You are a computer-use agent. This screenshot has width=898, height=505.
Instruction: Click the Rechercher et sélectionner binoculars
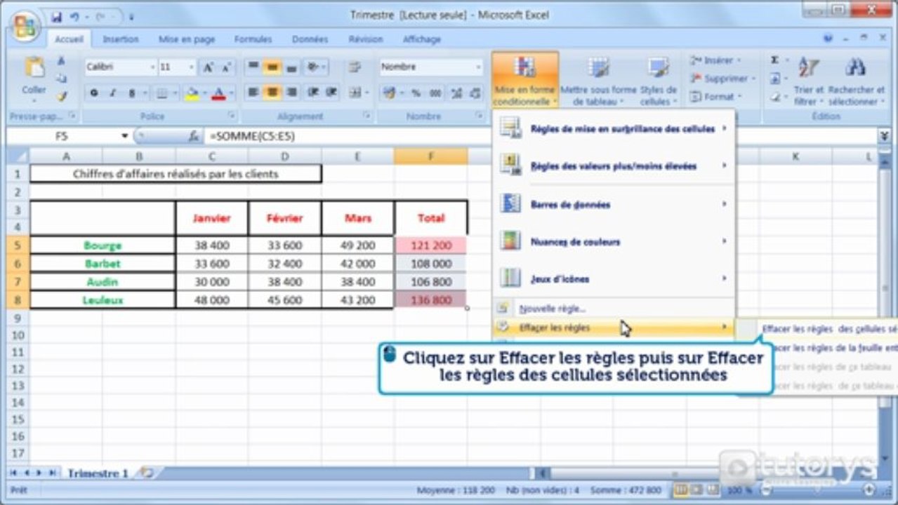855,81
